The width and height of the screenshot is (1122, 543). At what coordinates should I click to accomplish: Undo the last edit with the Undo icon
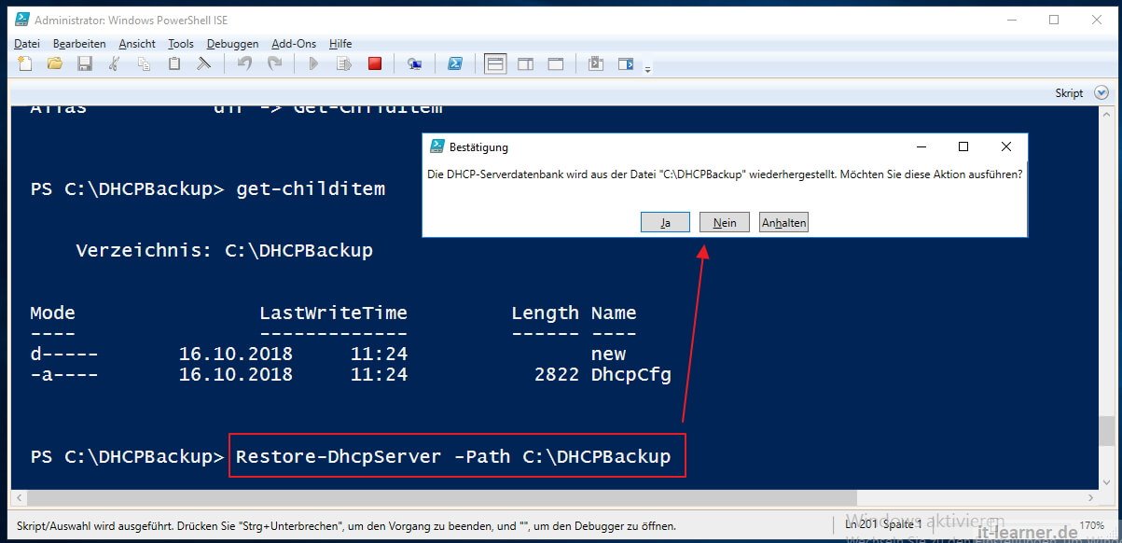(244, 63)
